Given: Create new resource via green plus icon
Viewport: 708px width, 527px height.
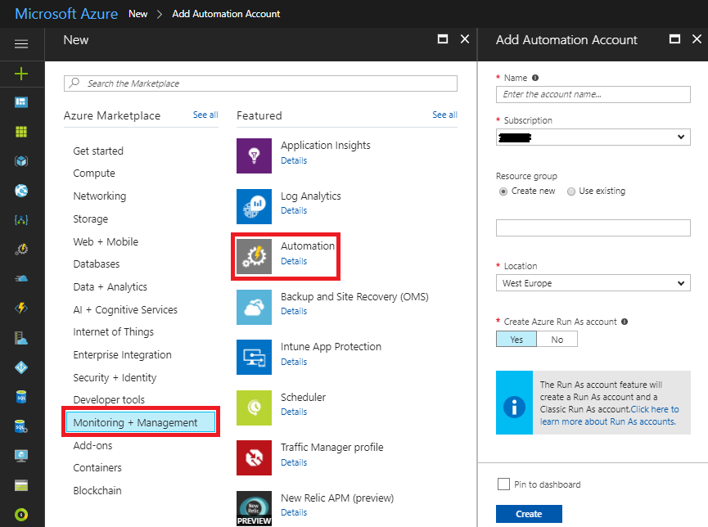Looking at the screenshot, I should [x=22, y=74].
